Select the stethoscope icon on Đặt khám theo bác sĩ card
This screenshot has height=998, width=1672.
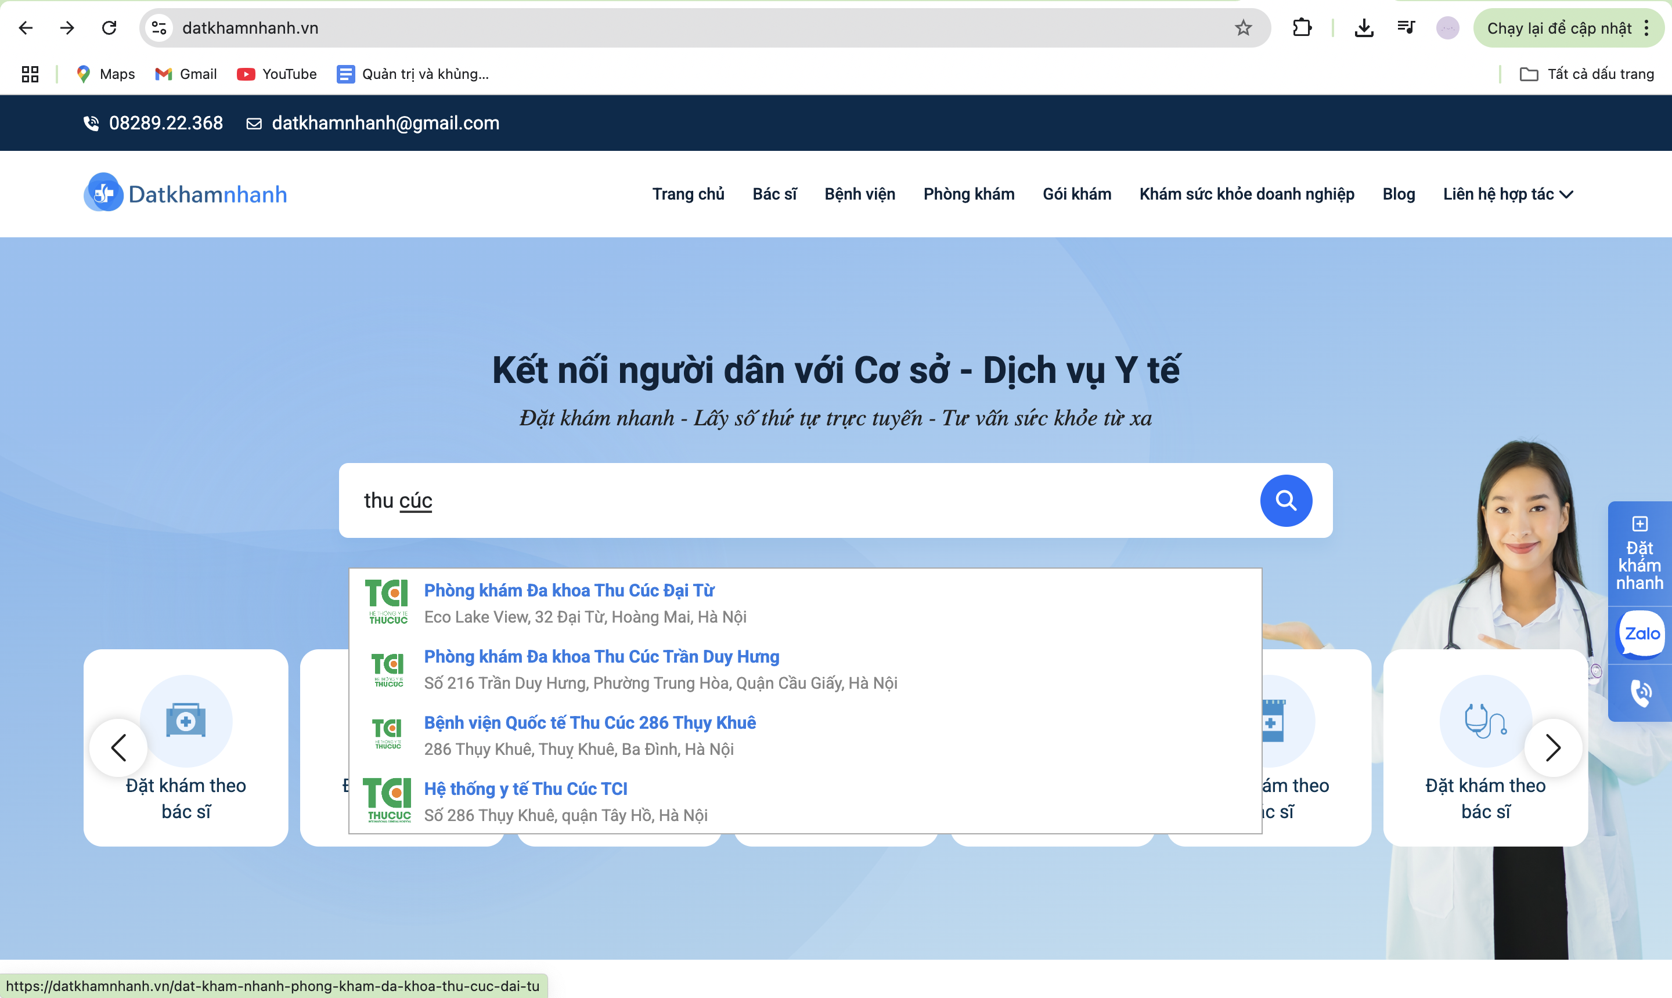[x=1484, y=721]
